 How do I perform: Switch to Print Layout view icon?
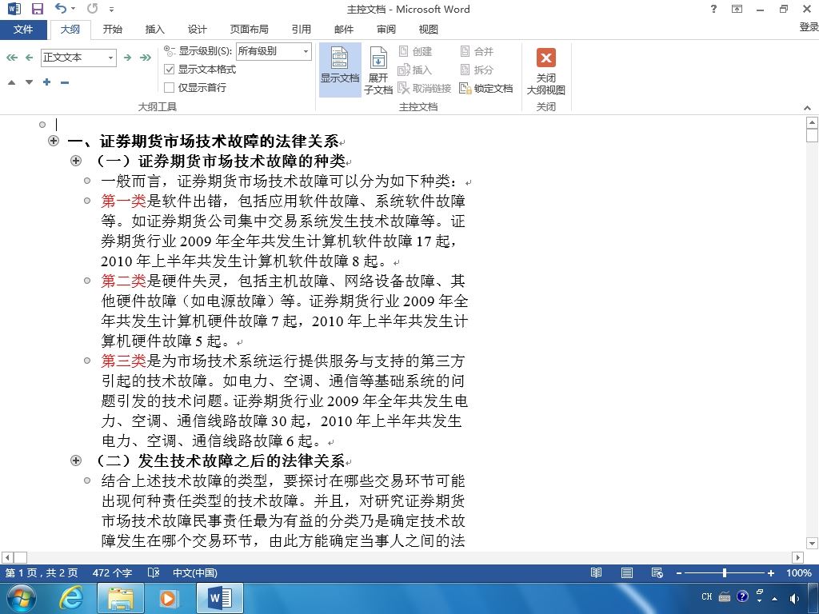pos(627,572)
